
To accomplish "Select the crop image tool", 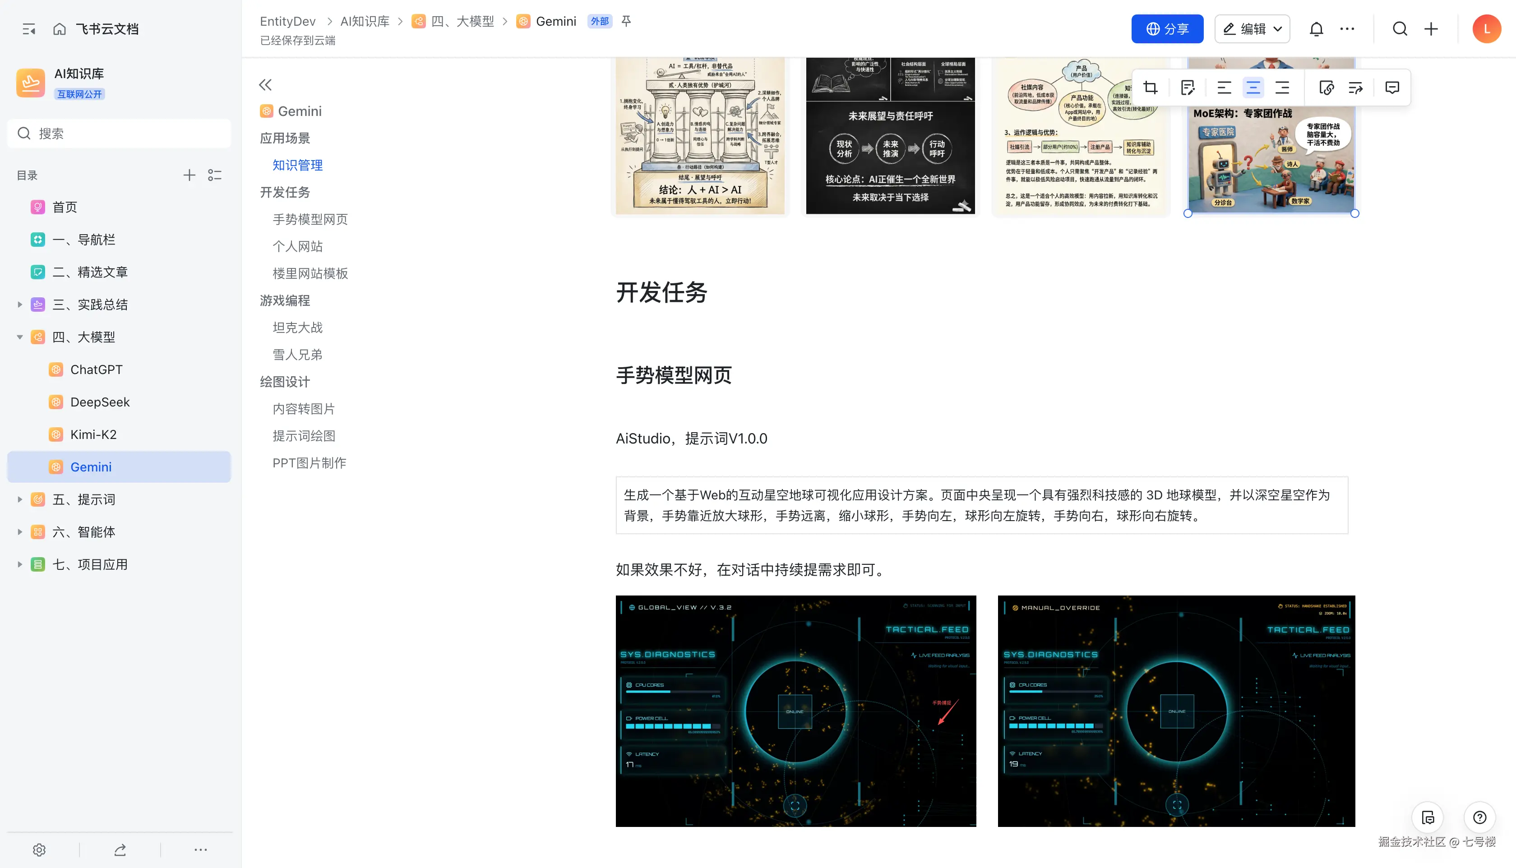I will pos(1151,88).
